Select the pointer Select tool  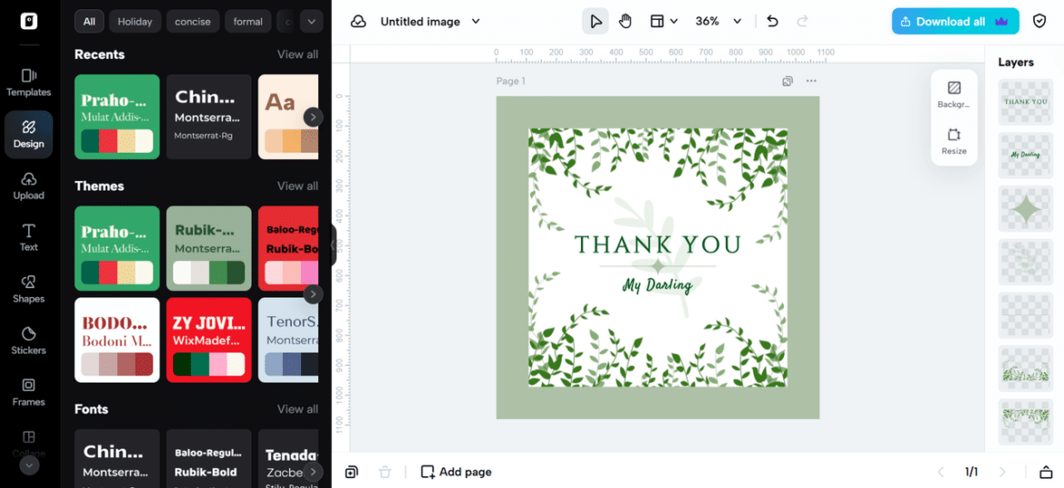tap(595, 21)
